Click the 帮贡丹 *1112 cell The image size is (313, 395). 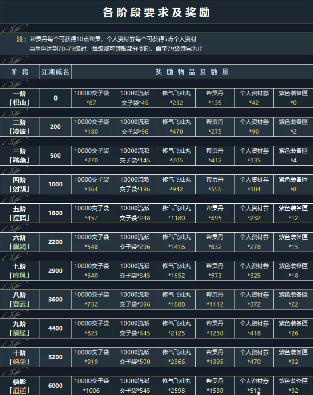coord(215,299)
